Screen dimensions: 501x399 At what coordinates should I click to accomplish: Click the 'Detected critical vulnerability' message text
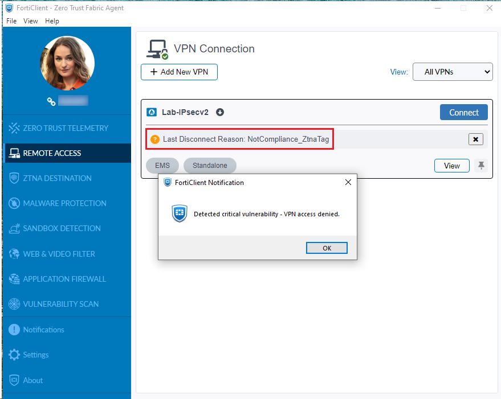[267, 214]
